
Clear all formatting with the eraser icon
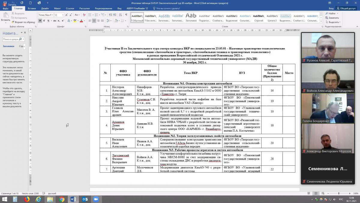84,15
